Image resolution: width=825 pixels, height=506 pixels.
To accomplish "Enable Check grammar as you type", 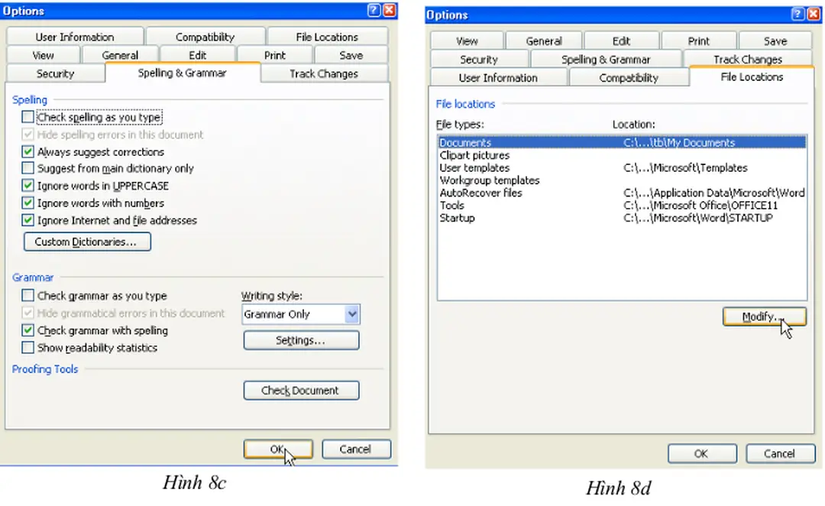I will point(28,296).
